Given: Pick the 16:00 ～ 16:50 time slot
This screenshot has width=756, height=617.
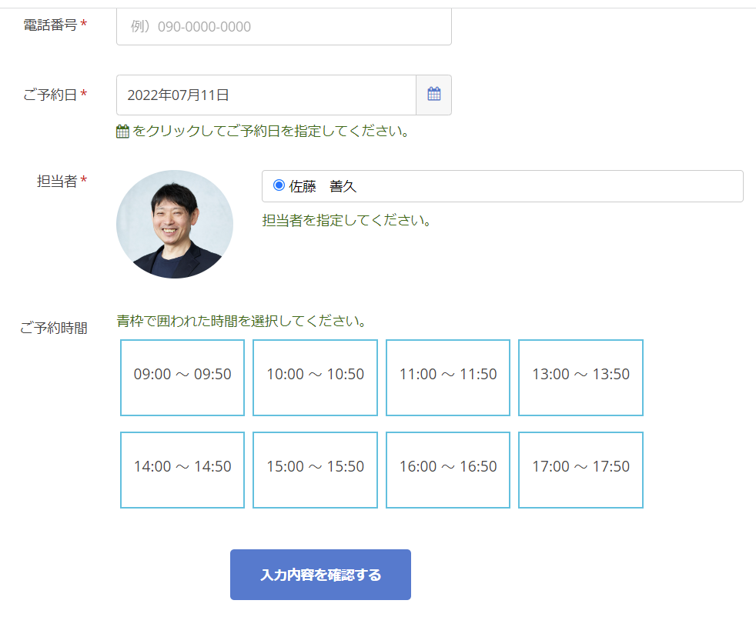Looking at the screenshot, I should (448, 470).
